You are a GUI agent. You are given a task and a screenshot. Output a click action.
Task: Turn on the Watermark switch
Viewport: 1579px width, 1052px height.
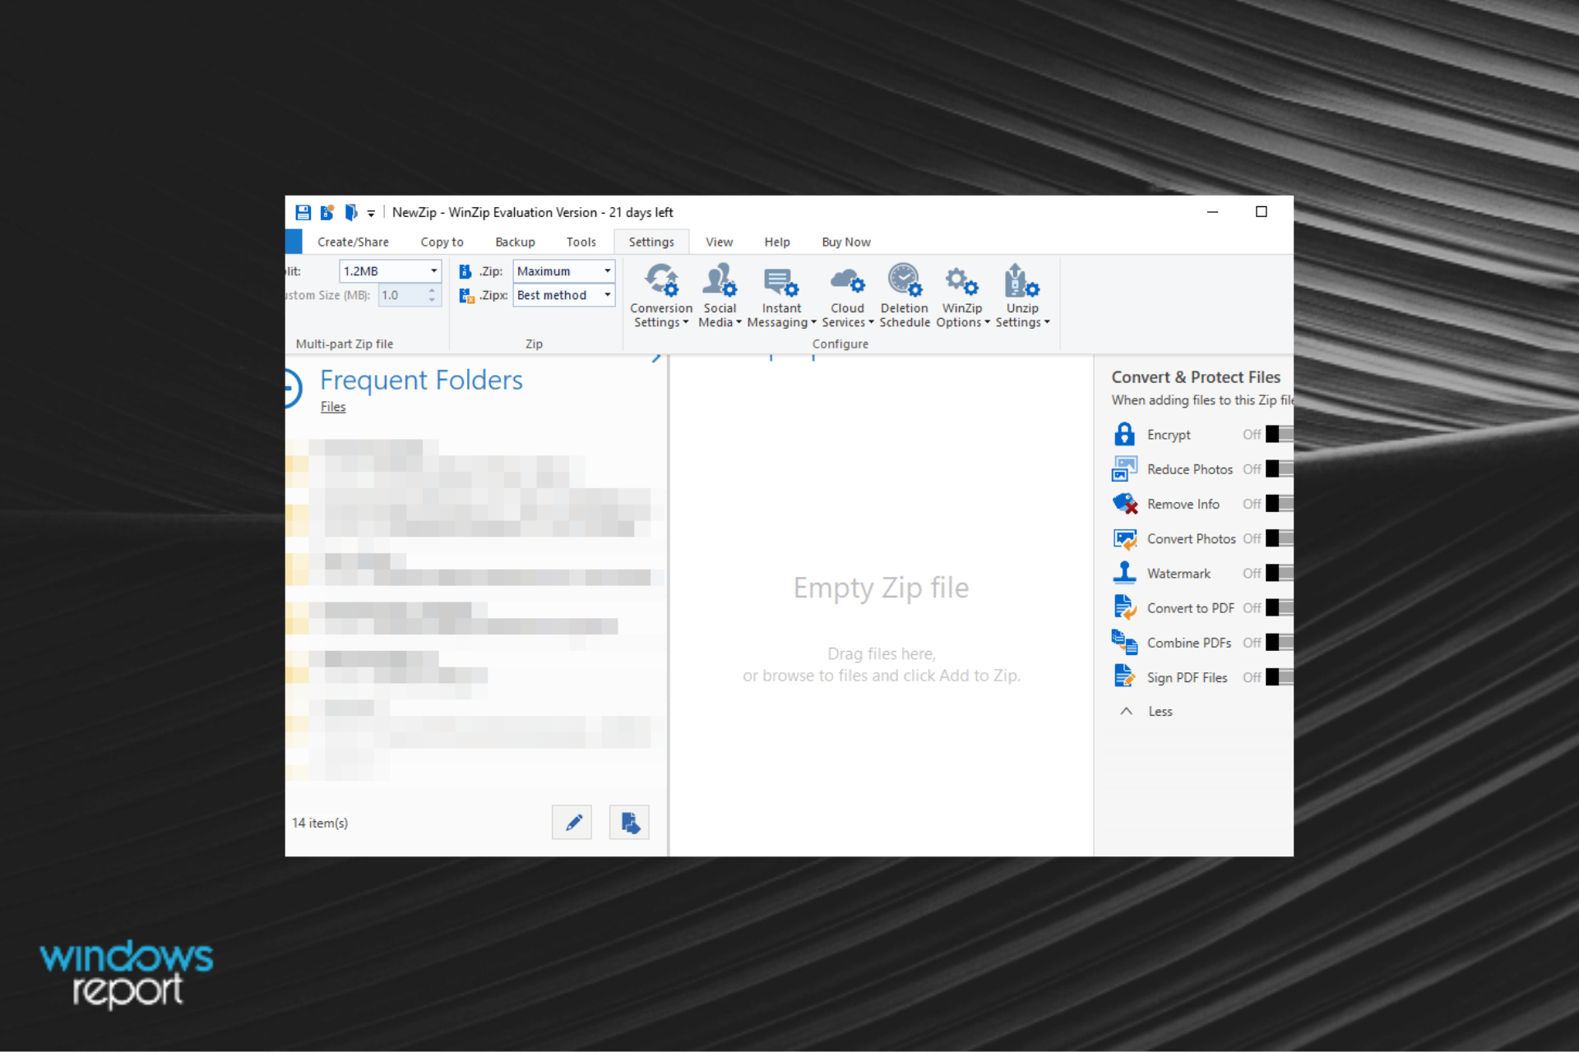[x=1279, y=573]
